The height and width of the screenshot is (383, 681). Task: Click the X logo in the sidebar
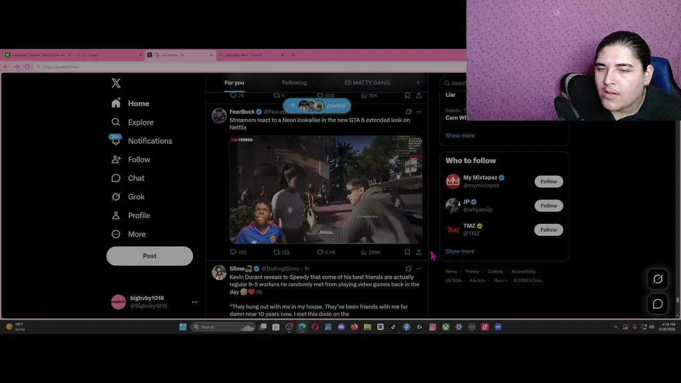tap(116, 83)
